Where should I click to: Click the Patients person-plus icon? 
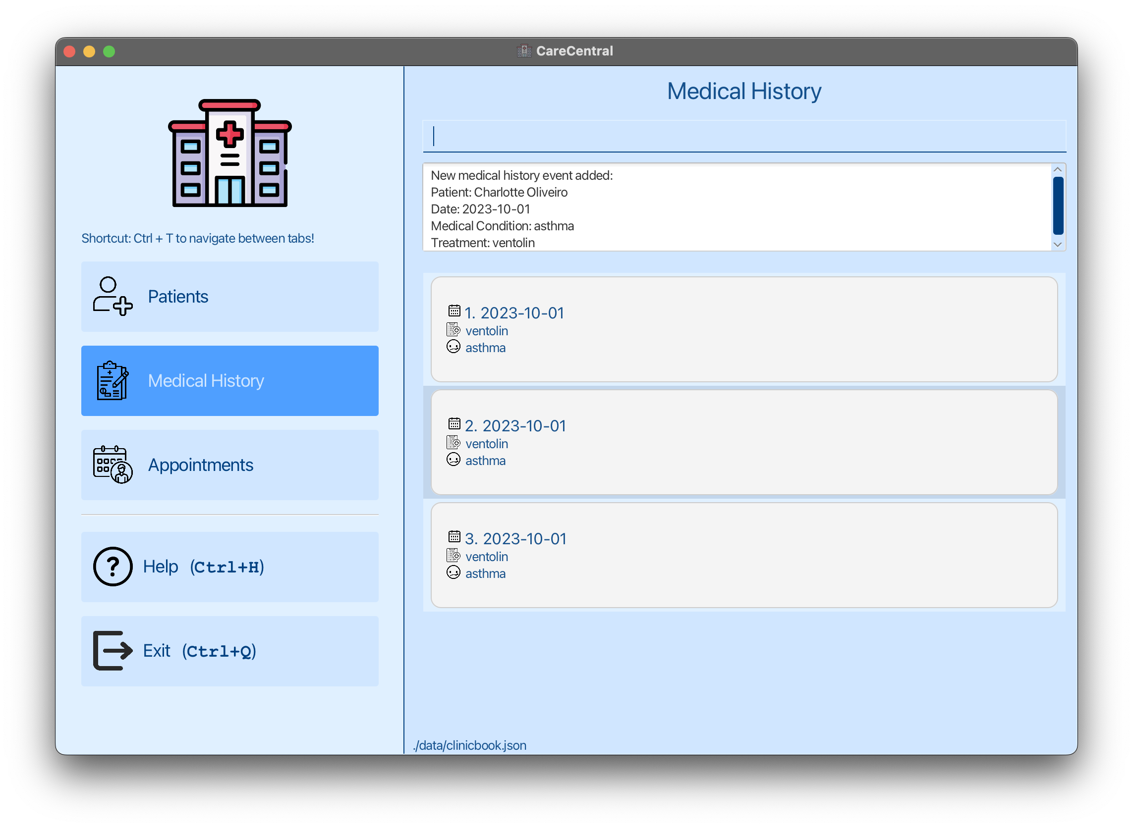click(113, 296)
